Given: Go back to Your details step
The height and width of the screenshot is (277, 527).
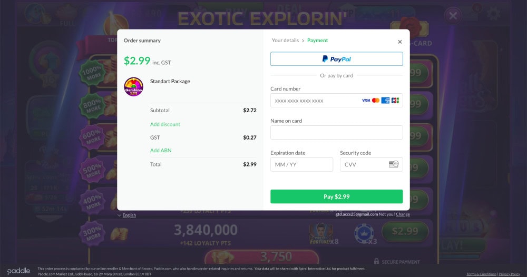Looking at the screenshot, I should tap(285, 41).
